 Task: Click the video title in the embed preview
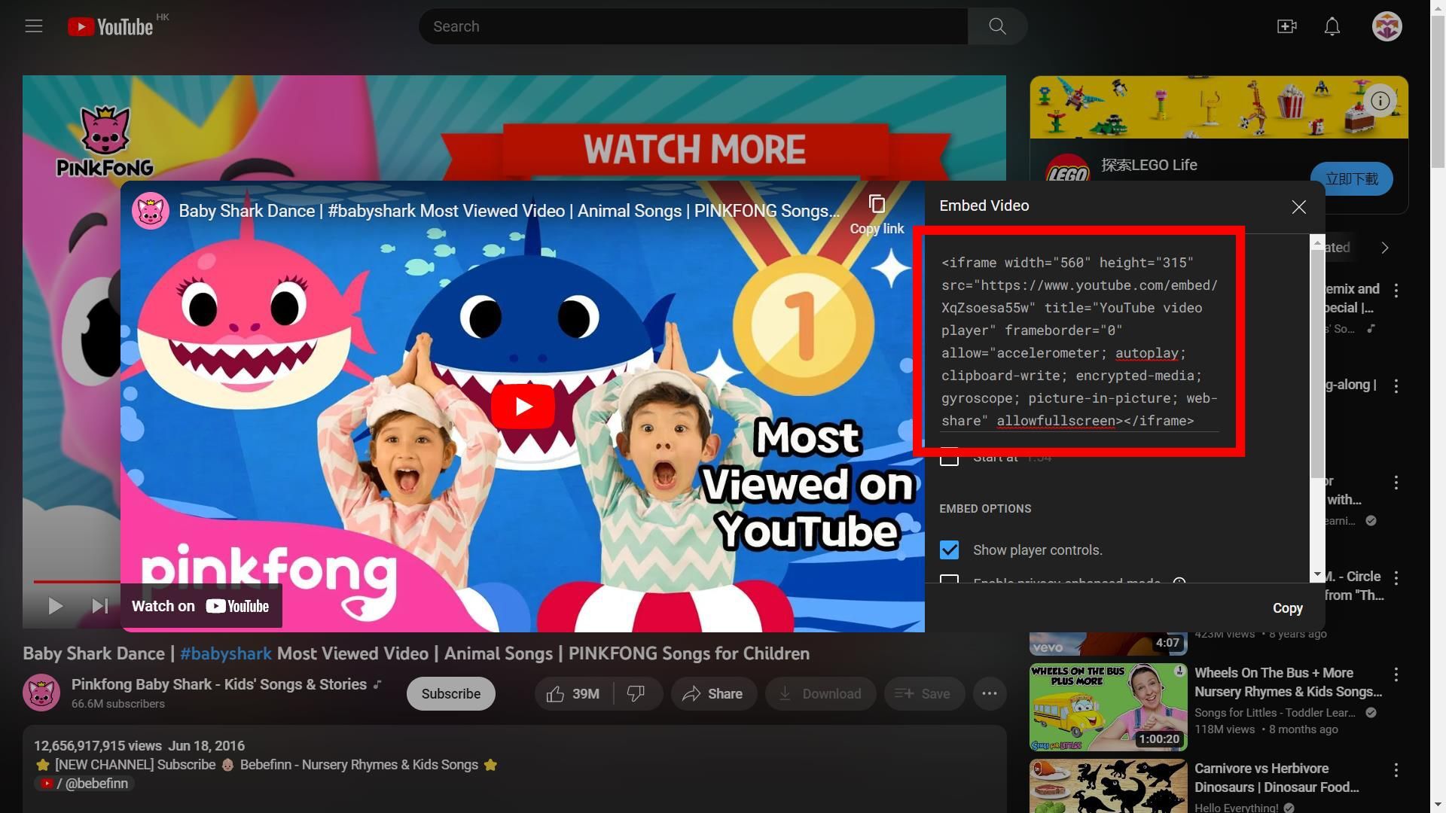pyautogui.click(x=508, y=212)
